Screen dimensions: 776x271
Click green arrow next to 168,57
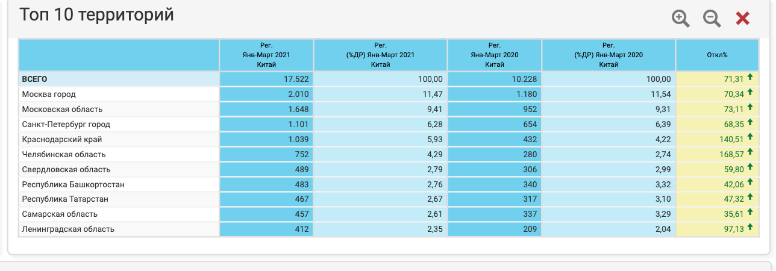click(x=750, y=152)
